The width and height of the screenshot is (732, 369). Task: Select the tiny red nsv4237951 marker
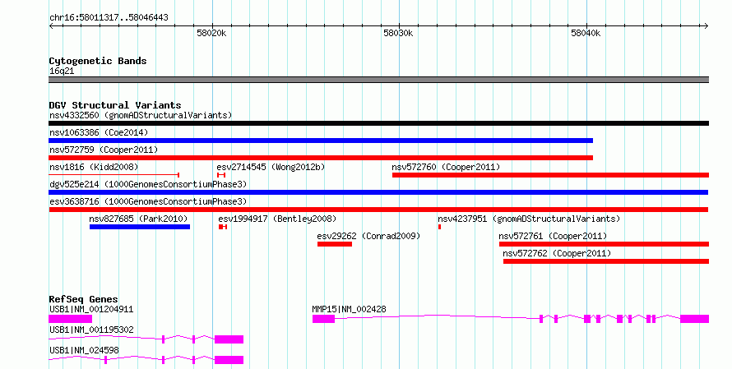click(440, 227)
